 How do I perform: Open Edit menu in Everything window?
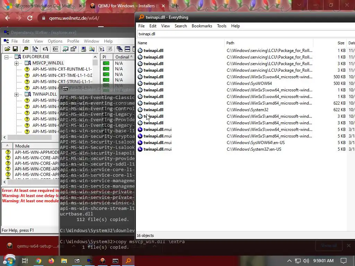(x=153, y=26)
